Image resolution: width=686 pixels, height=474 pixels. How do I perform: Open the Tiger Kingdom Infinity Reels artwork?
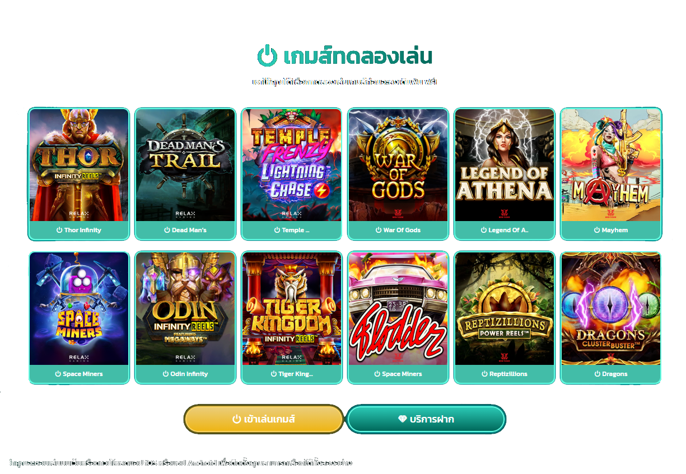pos(292,309)
